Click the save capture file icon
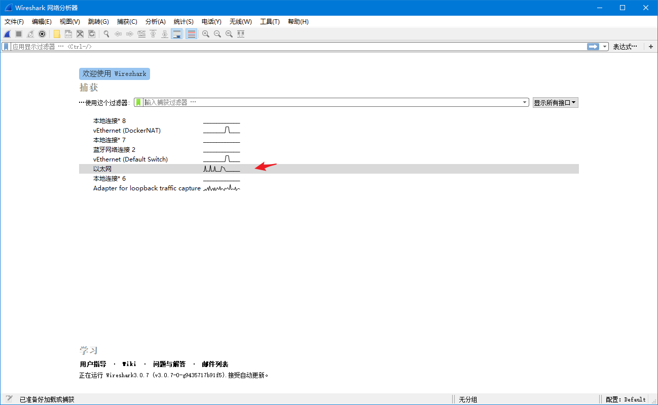658x405 pixels. pos(68,34)
